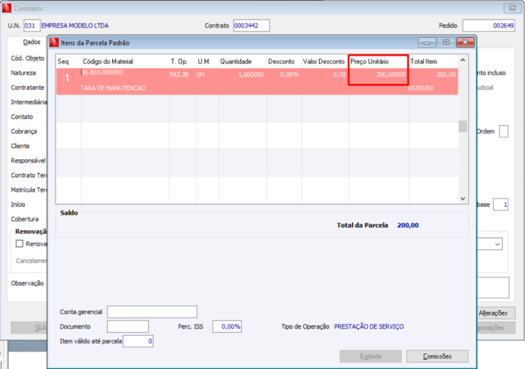
Task: Click the Valor Desconto column header
Action: pyautogui.click(x=324, y=62)
